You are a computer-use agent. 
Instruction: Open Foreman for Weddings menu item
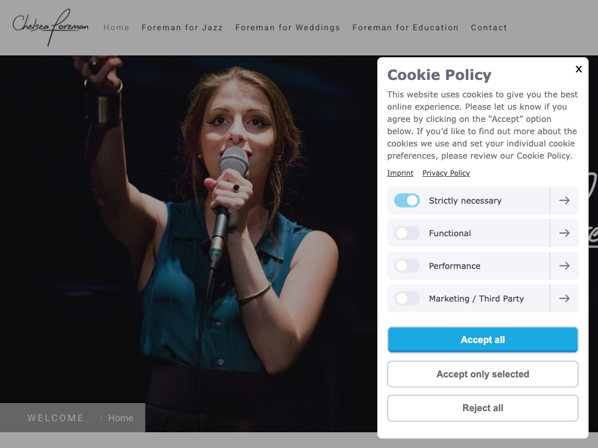287,27
